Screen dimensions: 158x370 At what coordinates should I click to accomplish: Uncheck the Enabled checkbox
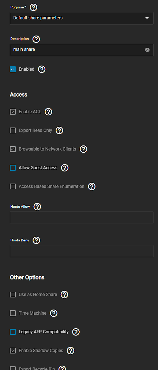[x=13, y=69]
